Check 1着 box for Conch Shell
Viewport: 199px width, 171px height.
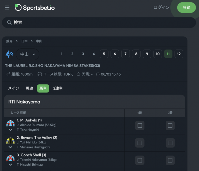tap(140, 160)
